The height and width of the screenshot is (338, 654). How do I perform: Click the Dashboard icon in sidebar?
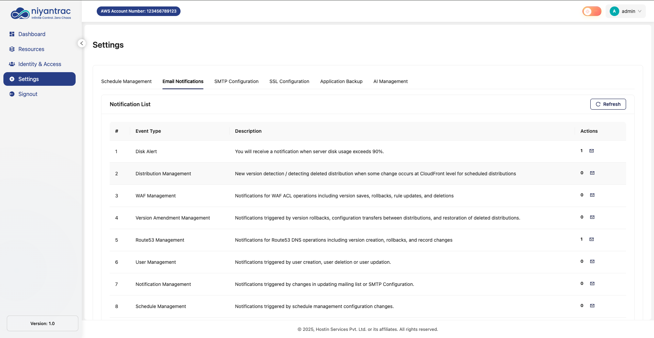(x=12, y=34)
